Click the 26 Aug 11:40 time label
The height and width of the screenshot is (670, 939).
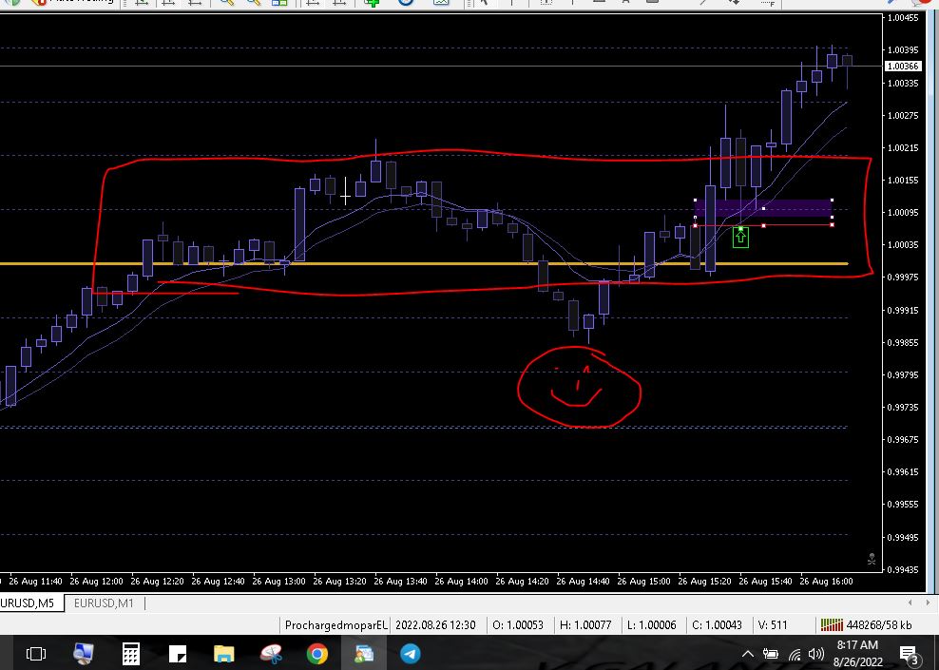click(x=35, y=581)
